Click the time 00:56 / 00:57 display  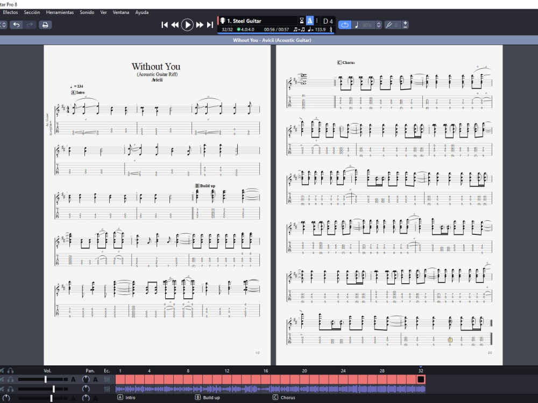(276, 30)
